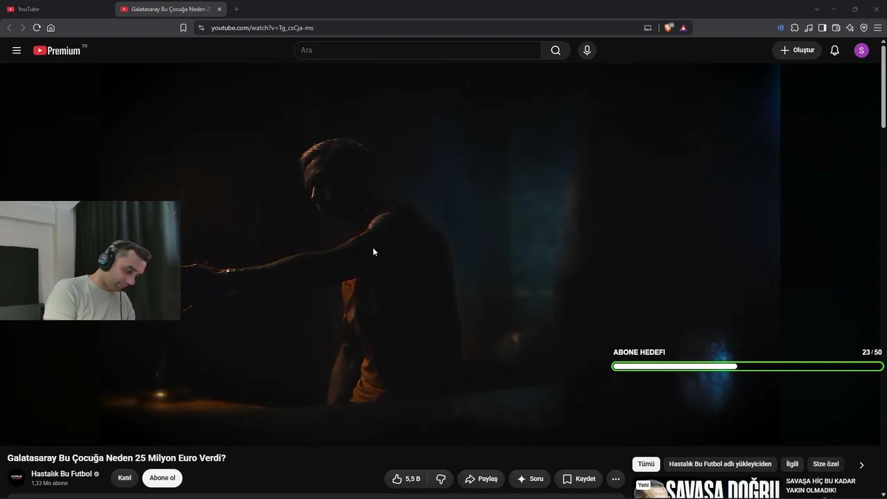Click the '23 / 50' subscriber goal count
This screenshot has height=499, width=887.
coord(872,352)
